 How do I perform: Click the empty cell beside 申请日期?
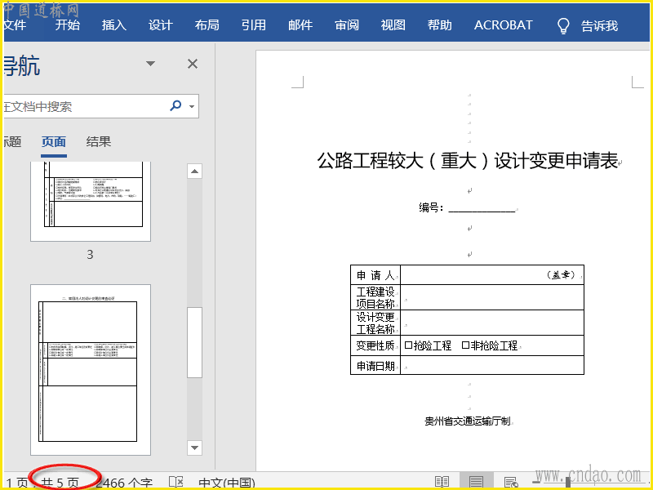(x=492, y=365)
